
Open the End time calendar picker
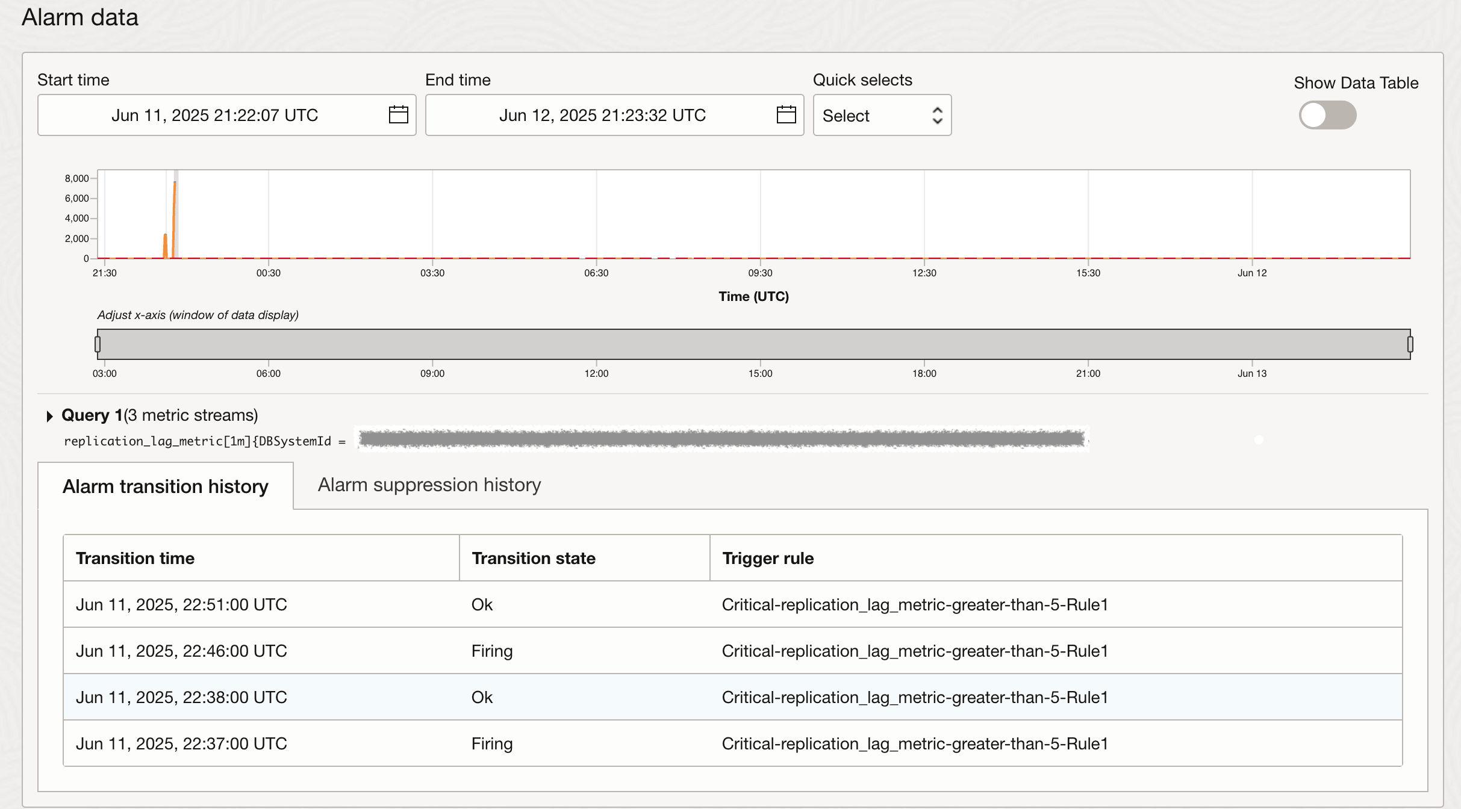point(786,114)
